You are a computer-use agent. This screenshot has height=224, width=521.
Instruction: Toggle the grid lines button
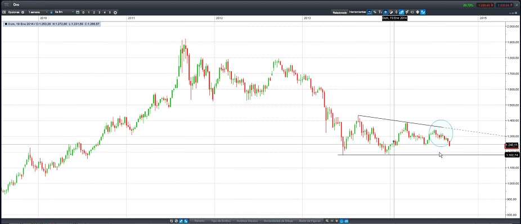coord(385,12)
